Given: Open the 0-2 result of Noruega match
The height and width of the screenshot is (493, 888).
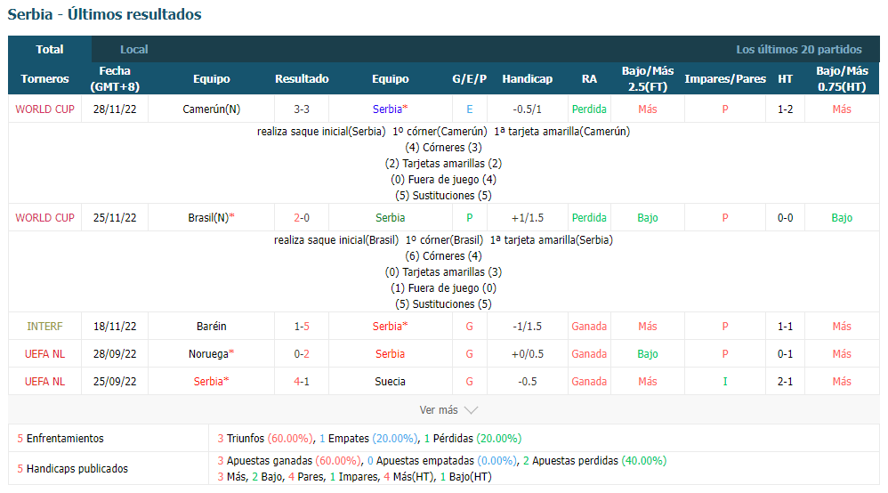Looking at the screenshot, I should [302, 353].
